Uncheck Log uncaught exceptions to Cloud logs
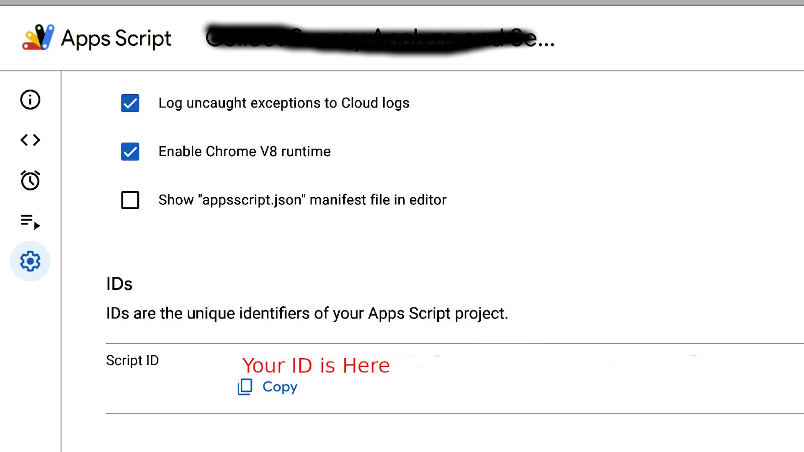The height and width of the screenshot is (452, 804). coord(130,104)
